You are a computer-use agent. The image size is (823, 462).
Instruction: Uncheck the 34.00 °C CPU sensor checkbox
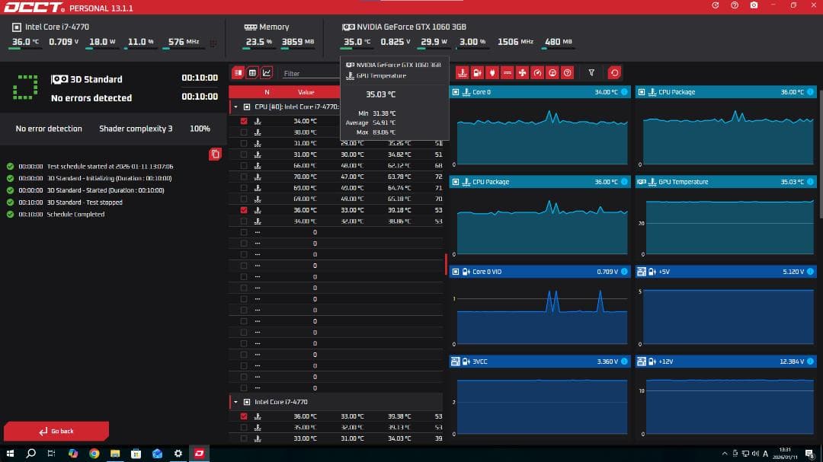click(245, 119)
